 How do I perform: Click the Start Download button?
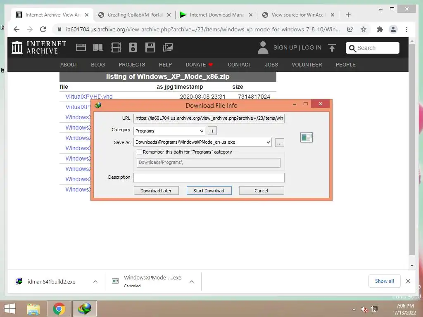point(209,191)
